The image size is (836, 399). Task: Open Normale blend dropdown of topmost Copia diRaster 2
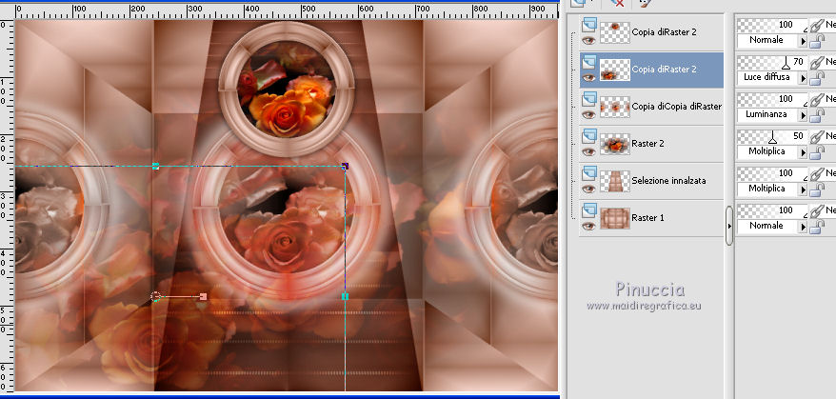point(803,41)
